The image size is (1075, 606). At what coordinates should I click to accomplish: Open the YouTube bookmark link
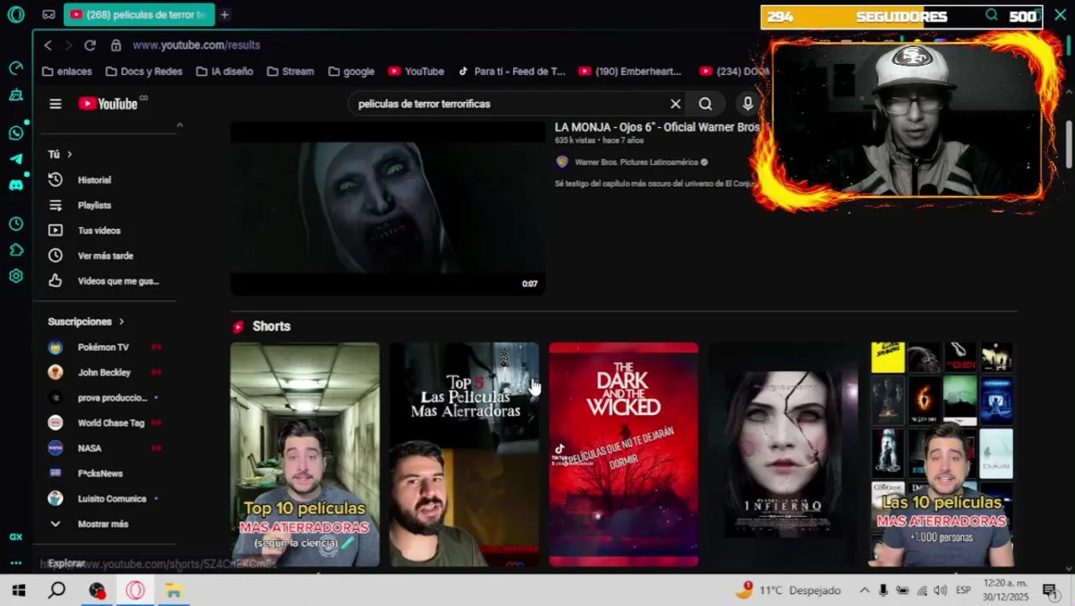click(x=416, y=72)
